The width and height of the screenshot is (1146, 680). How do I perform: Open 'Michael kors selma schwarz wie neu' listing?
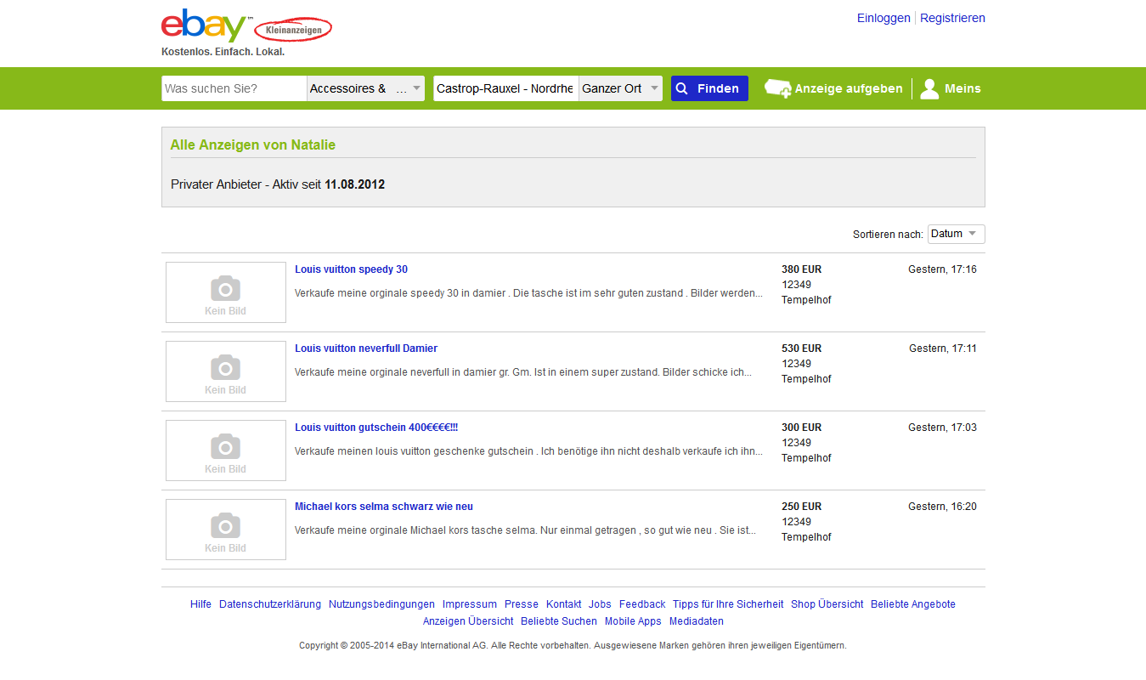(384, 507)
